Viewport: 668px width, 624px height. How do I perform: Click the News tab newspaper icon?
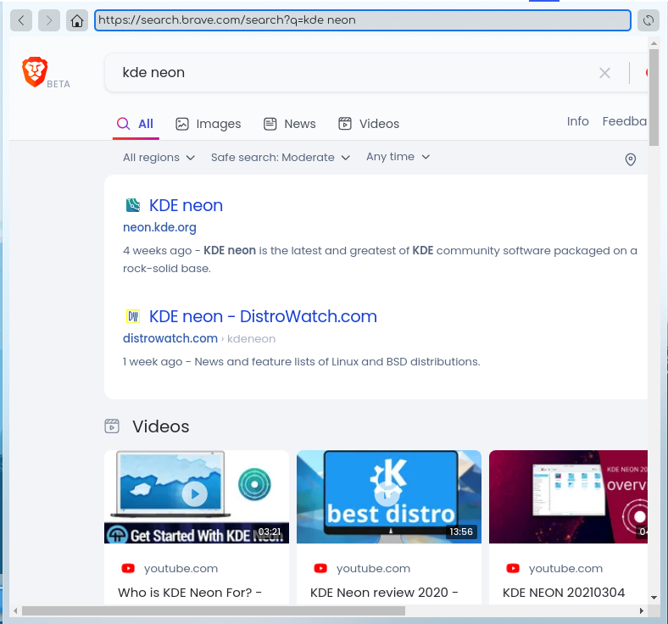(270, 124)
